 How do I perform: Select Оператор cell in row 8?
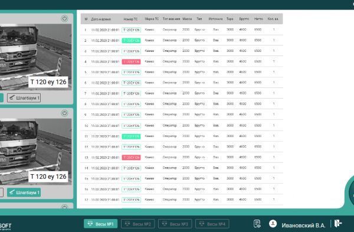tap(169, 104)
